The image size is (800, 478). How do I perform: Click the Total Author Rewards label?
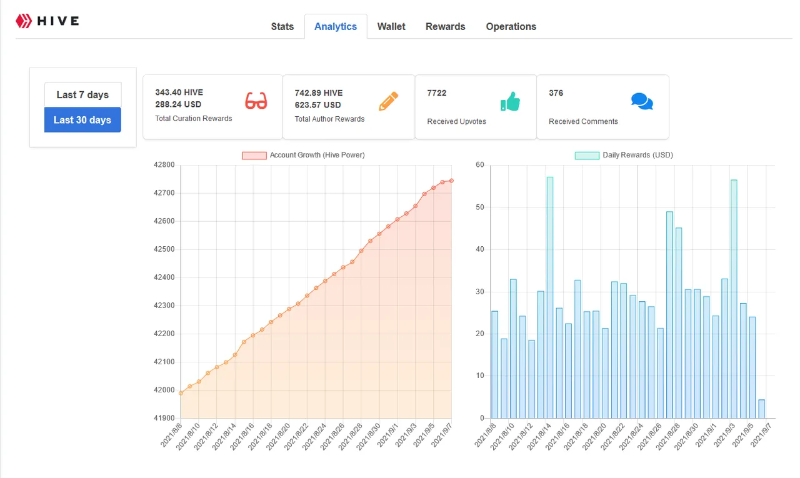coord(329,119)
